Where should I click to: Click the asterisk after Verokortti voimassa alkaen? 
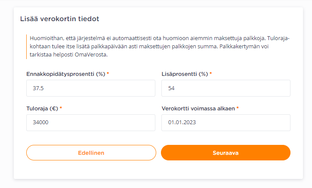point(238,108)
